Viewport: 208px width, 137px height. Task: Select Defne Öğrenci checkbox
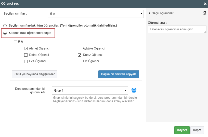point(26,55)
